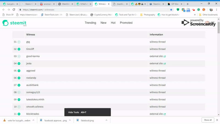The width and height of the screenshot is (220, 124).
Task: Expand options for vote for luzcyph webm download
Action: click(33, 120)
